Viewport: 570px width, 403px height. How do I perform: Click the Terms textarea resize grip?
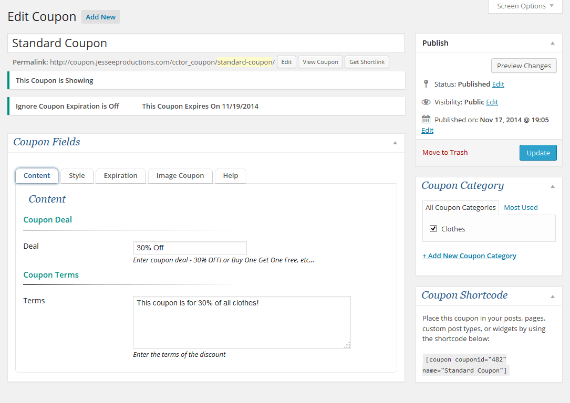tap(347, 345)
